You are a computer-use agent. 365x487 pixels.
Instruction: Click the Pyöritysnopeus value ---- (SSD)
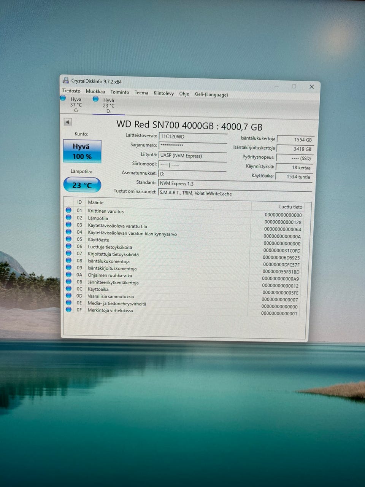click(x=295, y=158)
